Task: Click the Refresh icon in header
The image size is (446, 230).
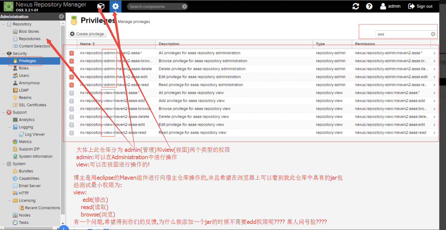Action: point(356,6)
